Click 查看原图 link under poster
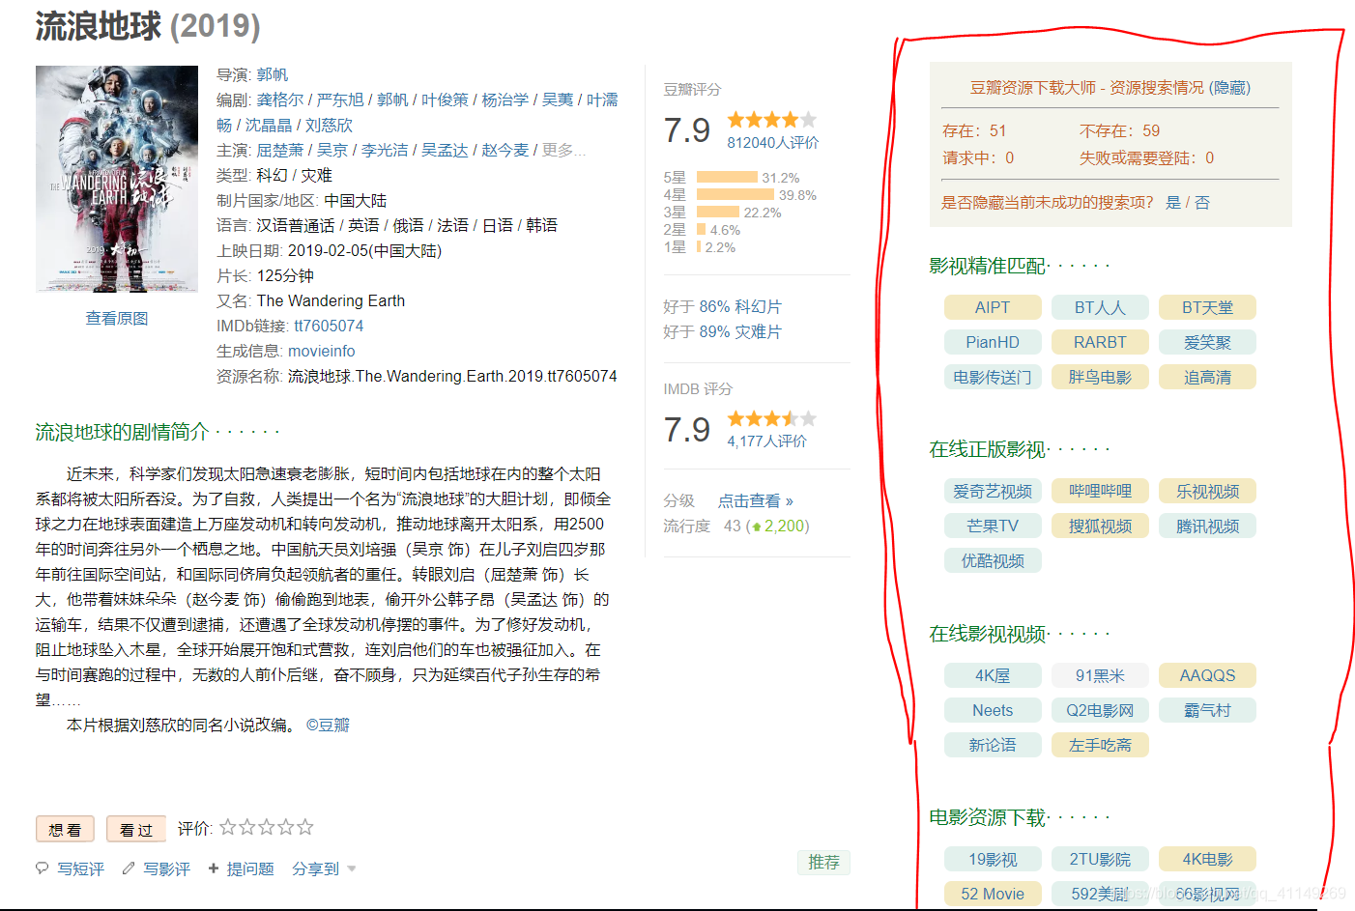 (x=117, y=318)
